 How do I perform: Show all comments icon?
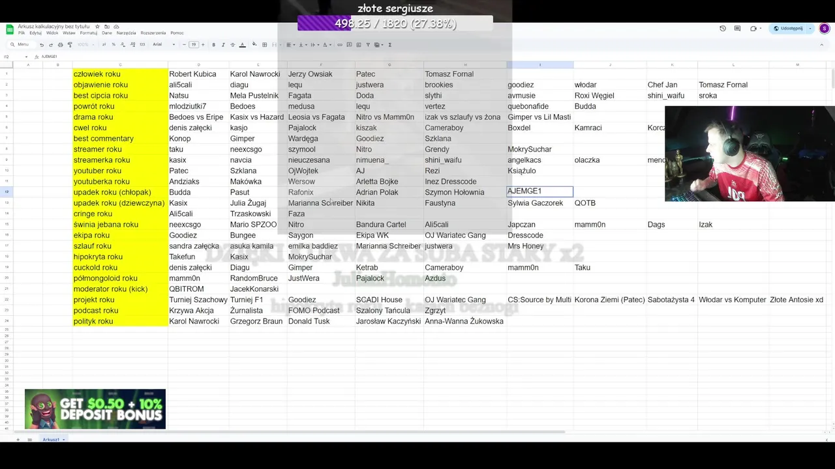click(737, 29)
